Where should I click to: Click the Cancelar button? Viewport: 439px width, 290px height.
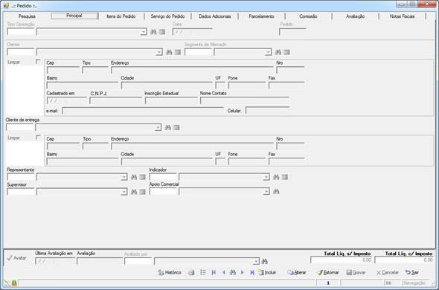(388, 272)
